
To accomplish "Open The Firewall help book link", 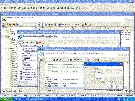I will [27, 79].
